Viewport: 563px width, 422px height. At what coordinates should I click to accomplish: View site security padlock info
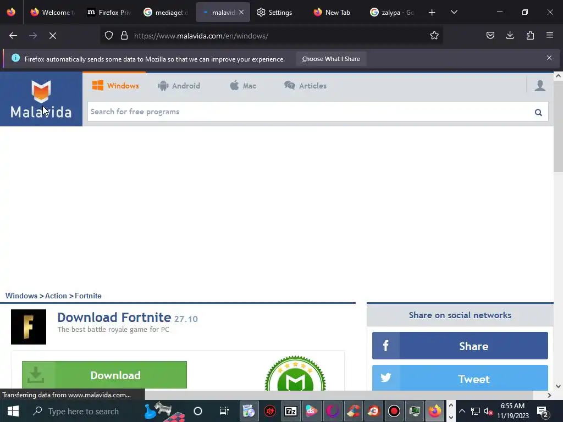(x=124, y=36)
